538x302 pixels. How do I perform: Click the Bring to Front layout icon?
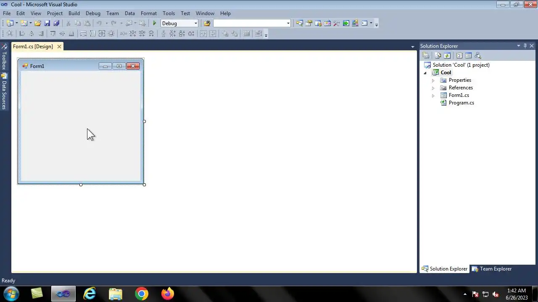click(x=225, y=34)
